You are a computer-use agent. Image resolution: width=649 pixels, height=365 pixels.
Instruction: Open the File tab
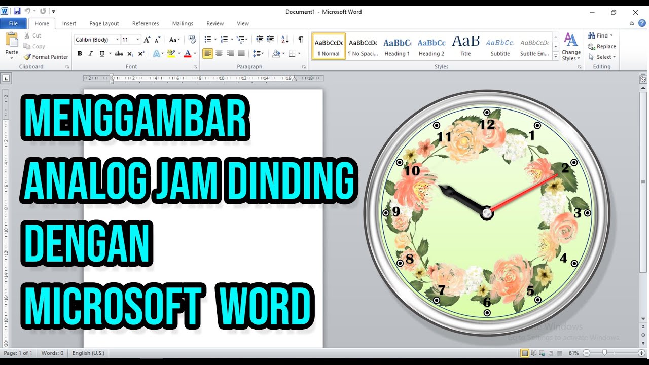14,23
